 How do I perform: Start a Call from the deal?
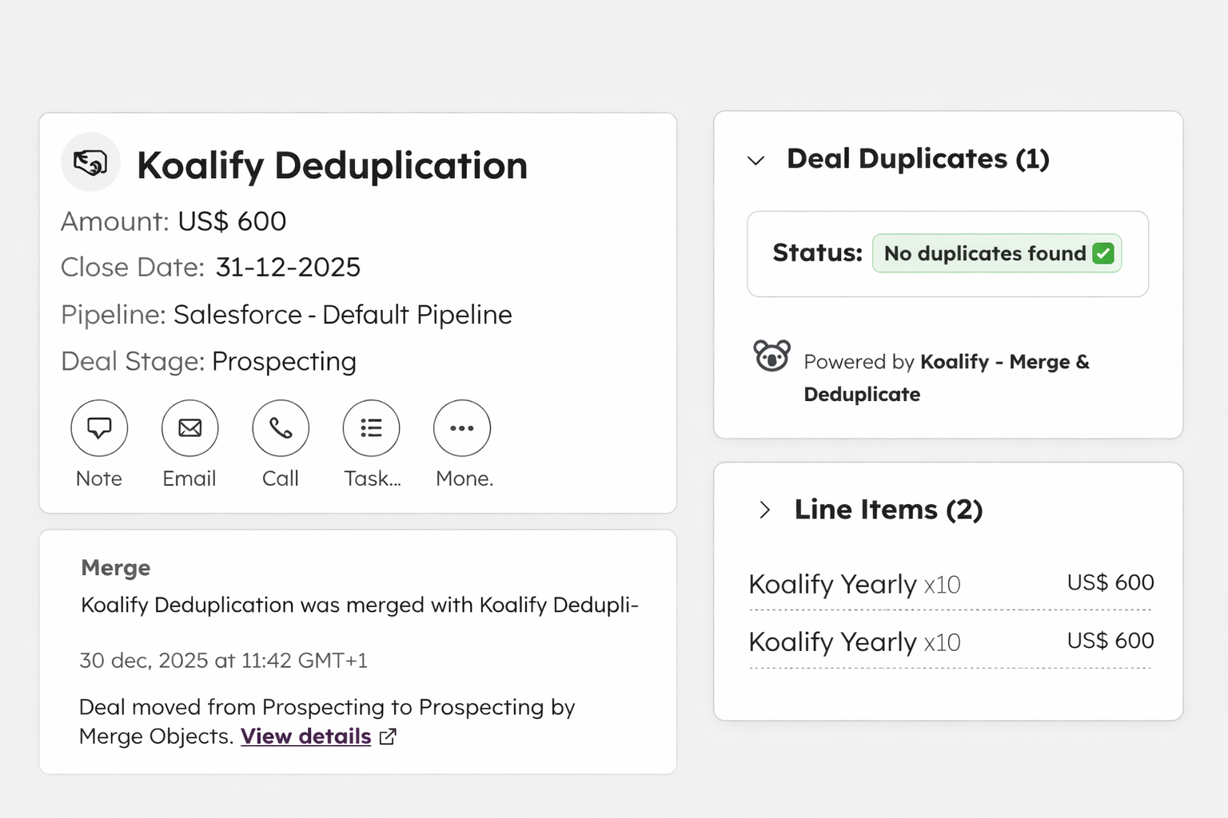point(281,428)
